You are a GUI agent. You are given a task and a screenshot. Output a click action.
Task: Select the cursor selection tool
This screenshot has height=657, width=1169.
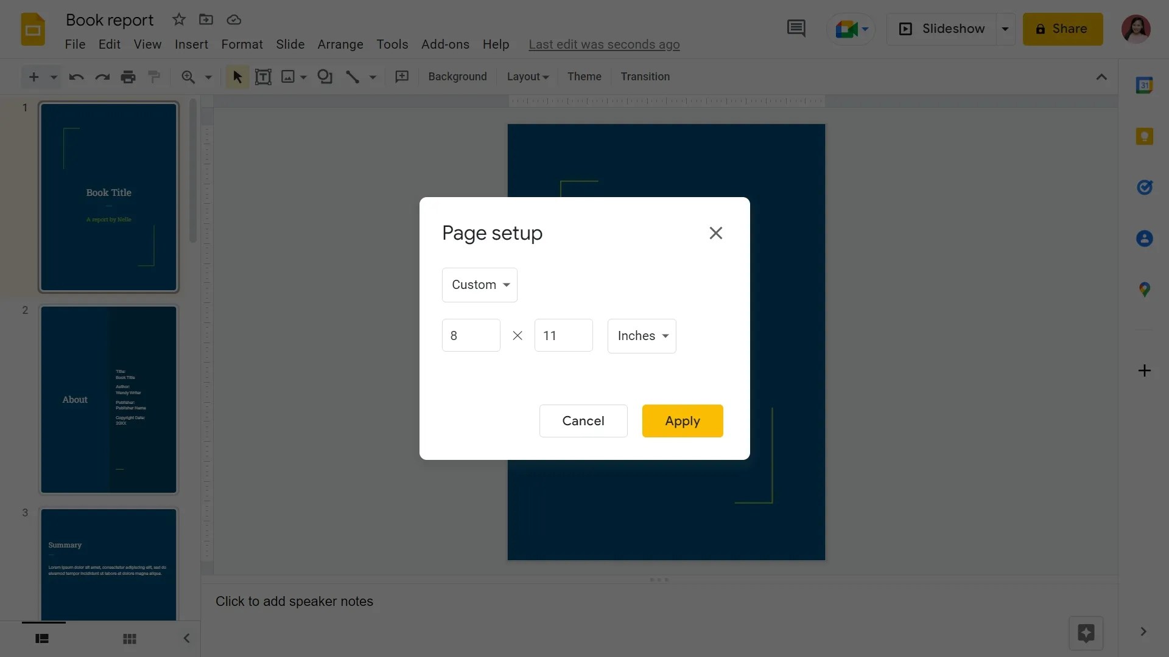(237, 77)
